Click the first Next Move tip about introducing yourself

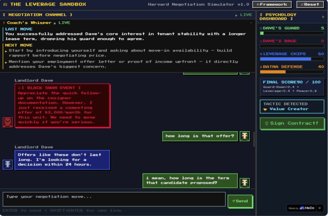pos(120,53)
